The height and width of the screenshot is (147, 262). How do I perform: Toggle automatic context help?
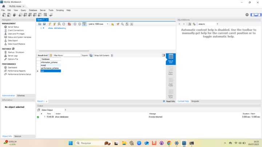[x=194, y=24]
